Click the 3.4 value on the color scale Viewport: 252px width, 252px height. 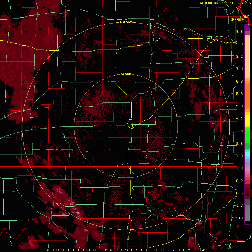pos(239,131)
